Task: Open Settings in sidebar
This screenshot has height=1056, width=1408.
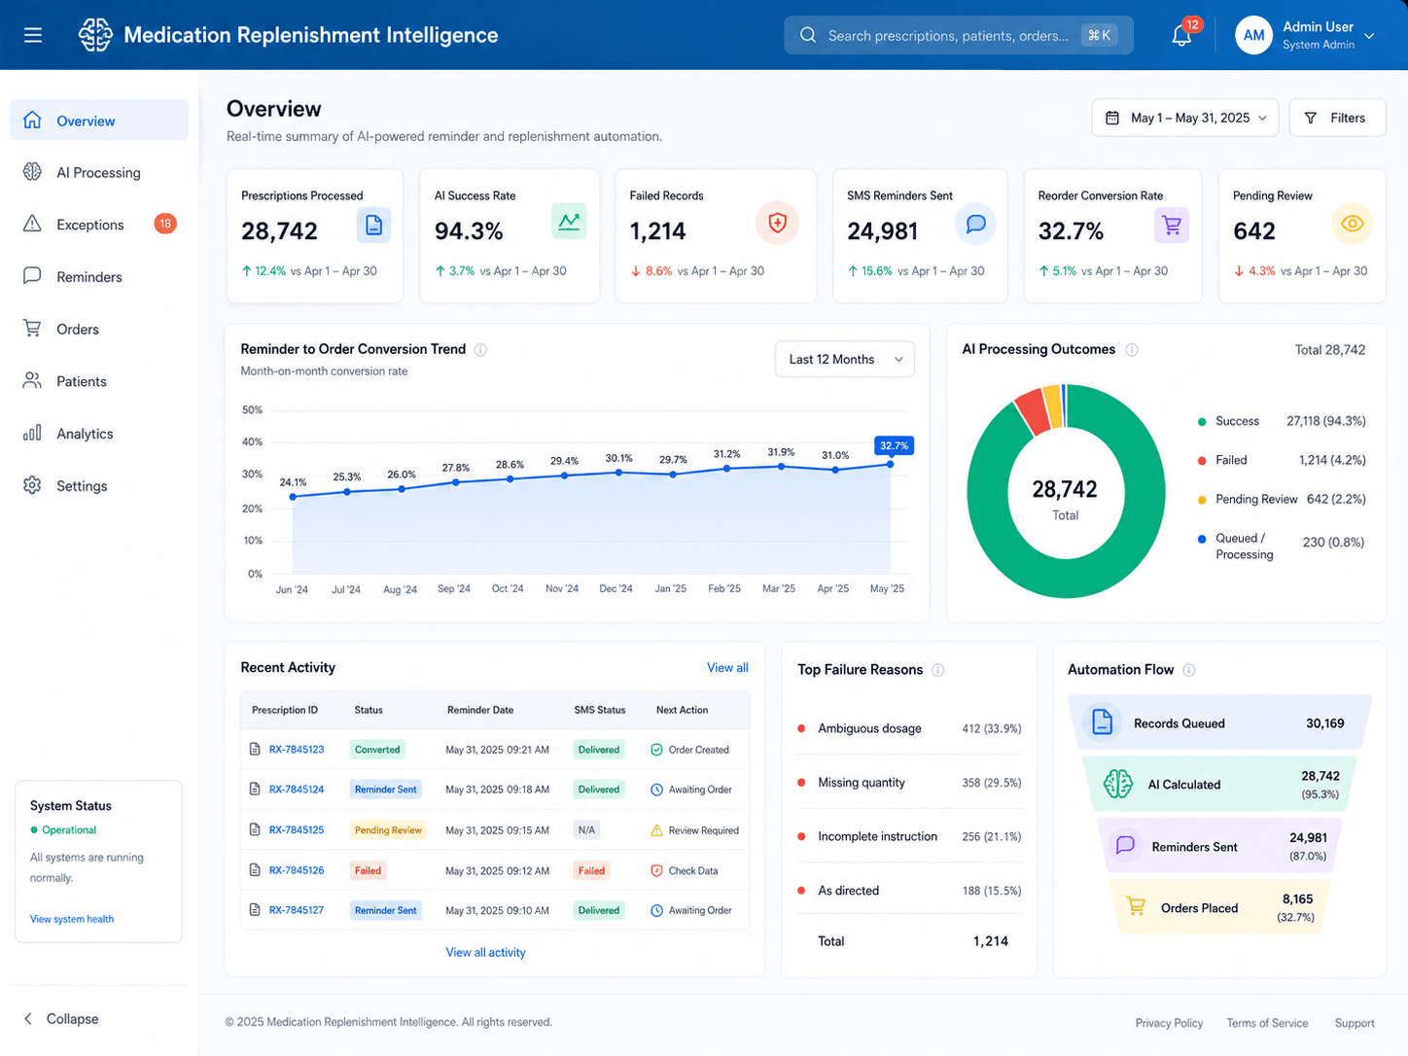Action: pos(99,486)
